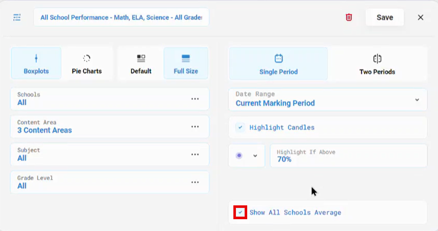The image size is (438, 231).
Task: Close the widget settings dialog
Action: click(421, 17)
